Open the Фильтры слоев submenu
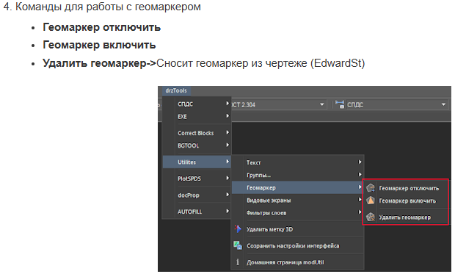This screenshot has width=455, height=274. pyautogui.click(x=297, y=213)
